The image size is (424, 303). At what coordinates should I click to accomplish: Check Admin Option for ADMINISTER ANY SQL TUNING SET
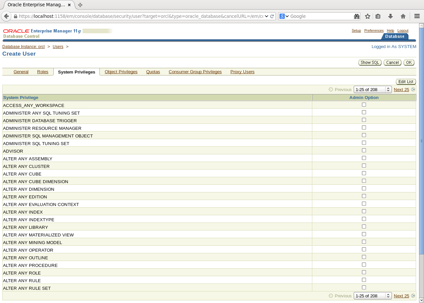364,112
